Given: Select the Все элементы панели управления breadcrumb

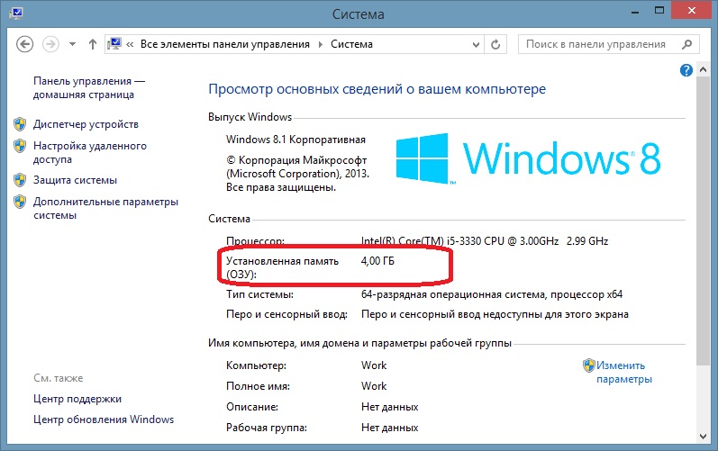Looking at the screenshot, I should pyautogui.click(x=225, y=43).
